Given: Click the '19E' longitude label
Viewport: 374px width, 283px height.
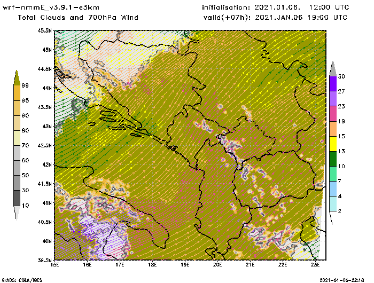Looking at the screenshot, I should tap(185, 265).
